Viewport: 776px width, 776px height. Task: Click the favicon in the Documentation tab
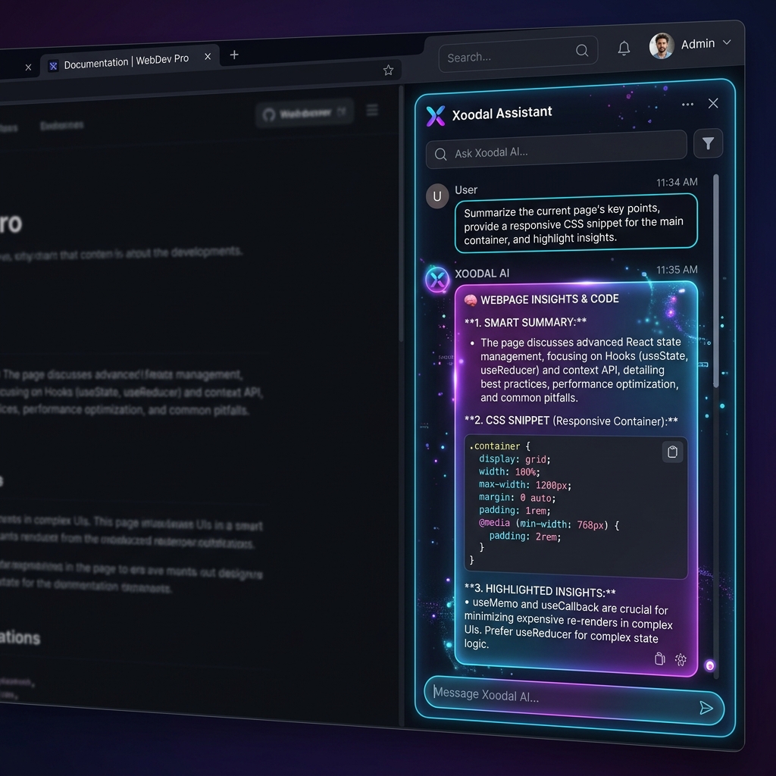pyautogui.click(x=54, y=66)
